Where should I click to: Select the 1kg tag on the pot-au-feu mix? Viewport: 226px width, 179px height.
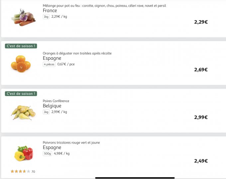click(x=46, y=17)
